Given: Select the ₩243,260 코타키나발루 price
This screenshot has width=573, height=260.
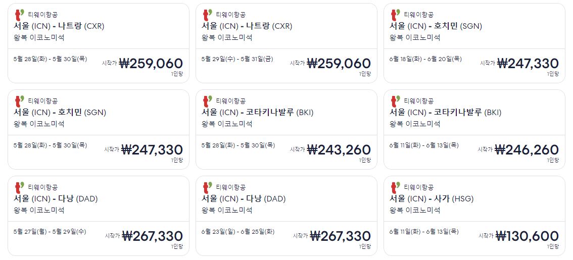Looking at the screenshot, I should [x=339, y=149].
